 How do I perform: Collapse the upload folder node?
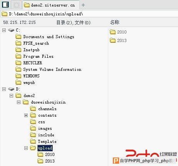click(26, 148)
